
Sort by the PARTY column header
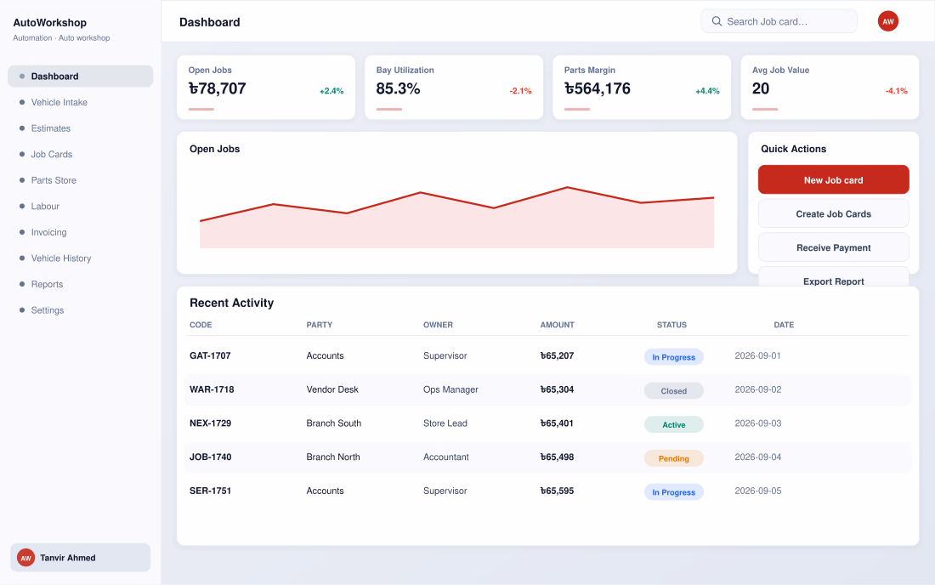[319, 325]
